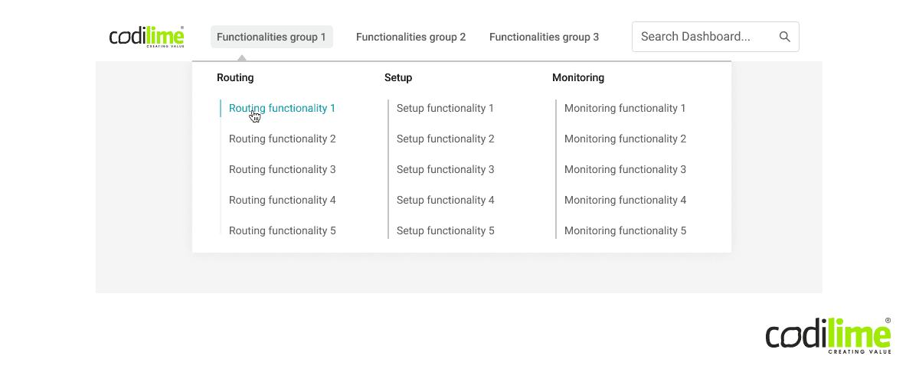
Task: Expand the Functionalities group 3 menu
Action: pos(544,37)
